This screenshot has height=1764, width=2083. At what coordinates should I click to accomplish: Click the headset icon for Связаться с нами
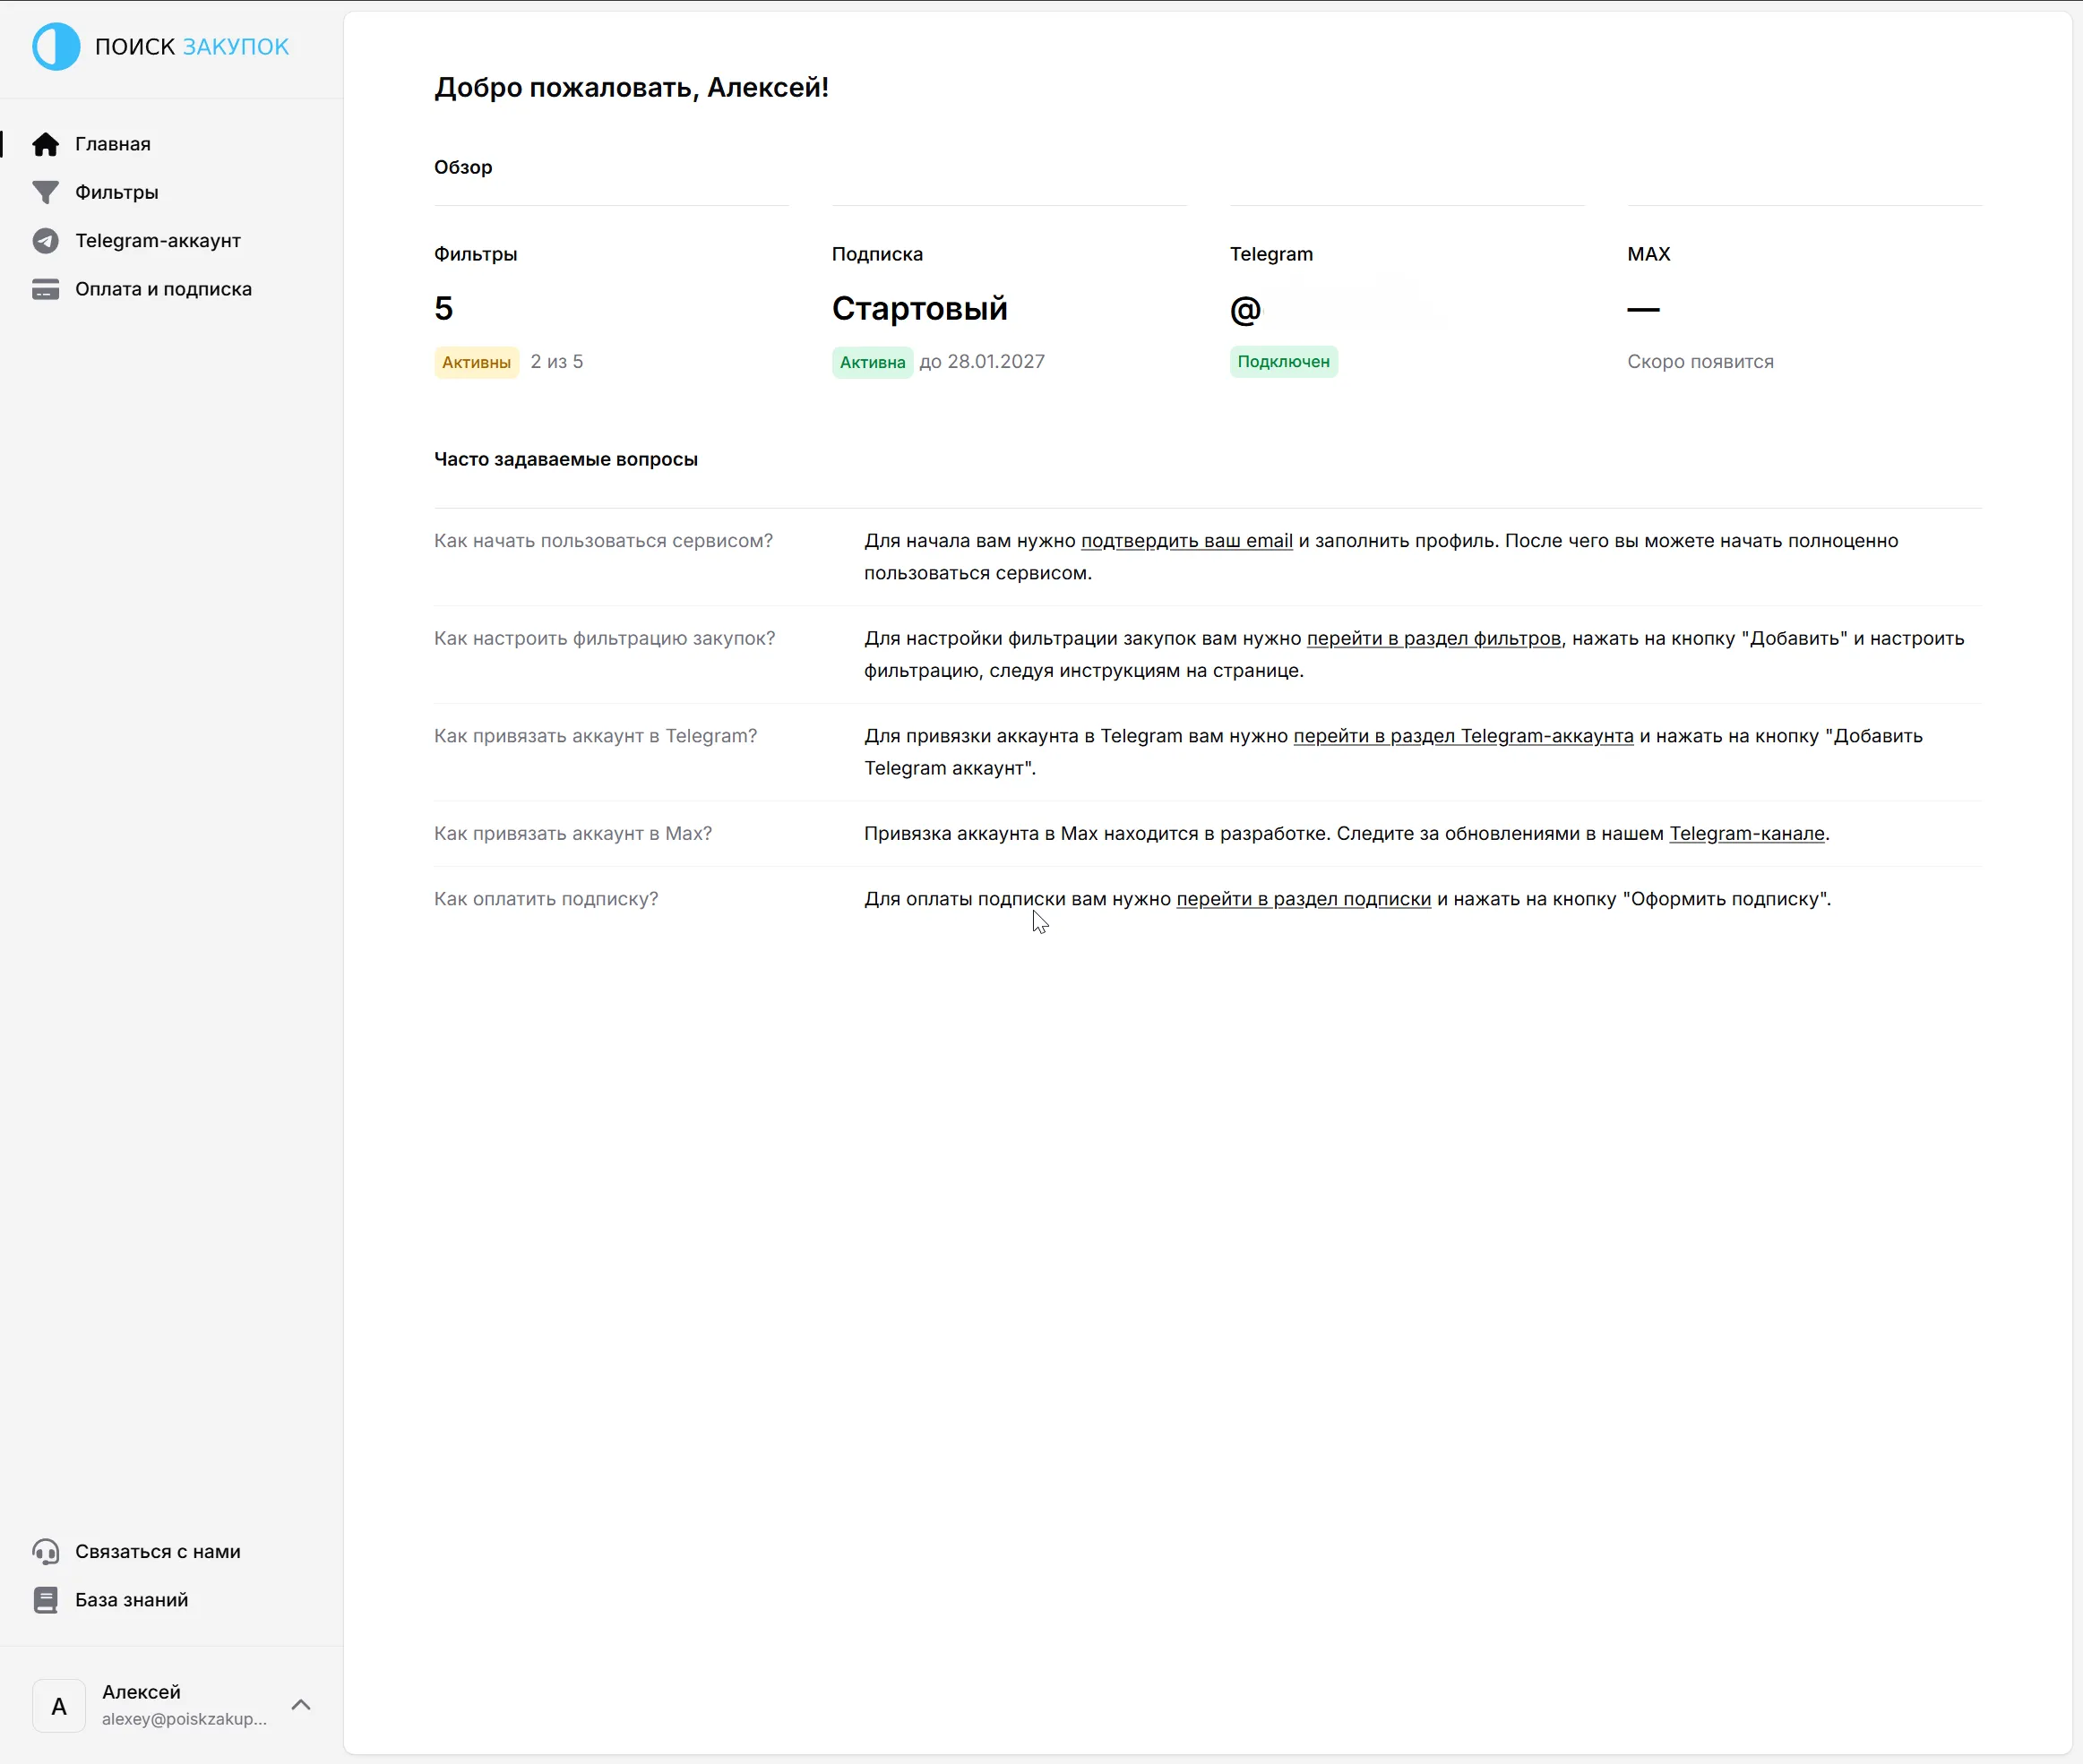click(45, 1551)
